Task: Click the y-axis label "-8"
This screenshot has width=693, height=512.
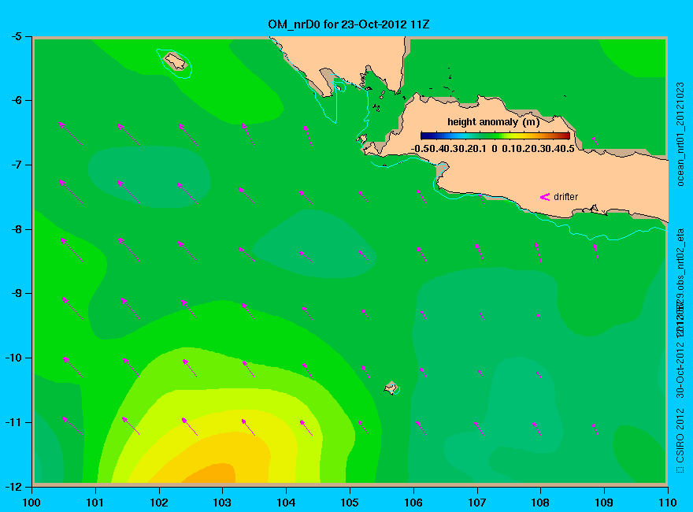Action: coord(16,229)
